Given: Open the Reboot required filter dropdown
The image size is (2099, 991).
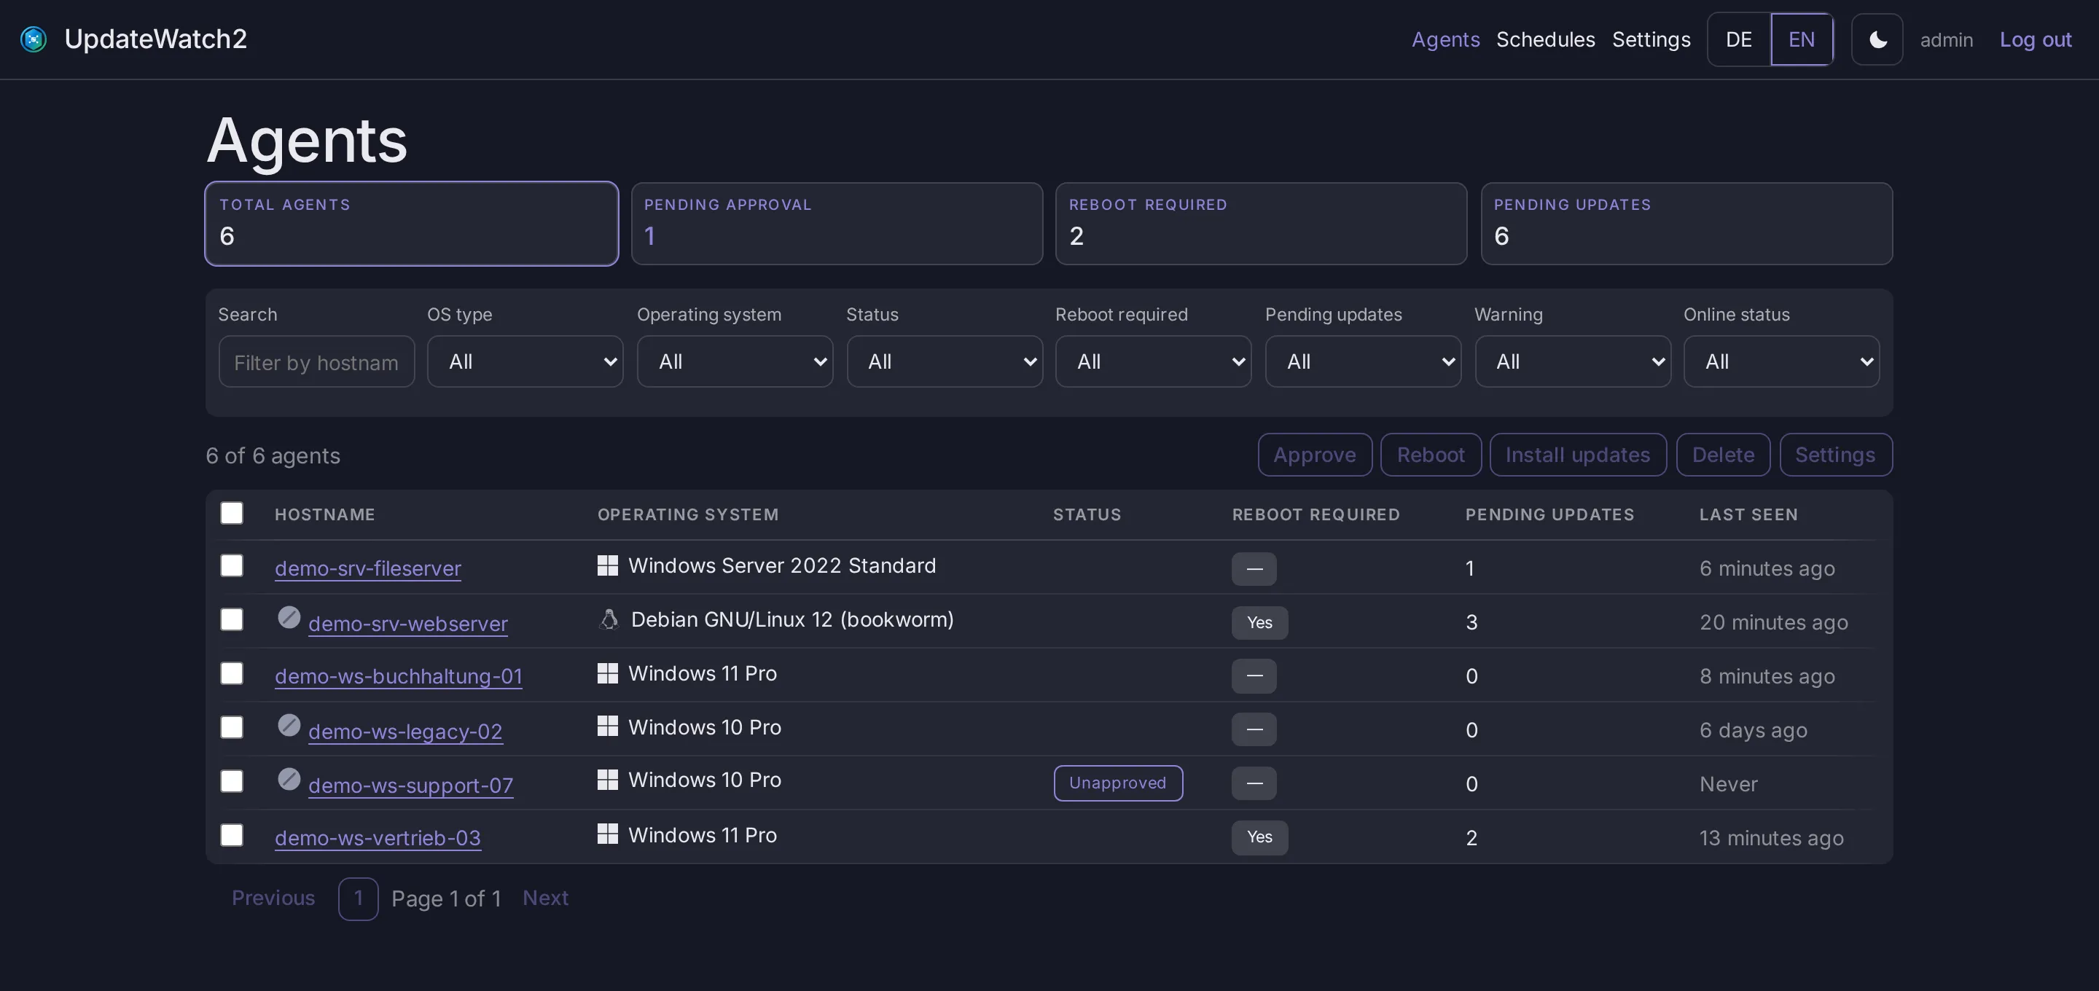Looking at the screenshot, I should pos(1154,361).
